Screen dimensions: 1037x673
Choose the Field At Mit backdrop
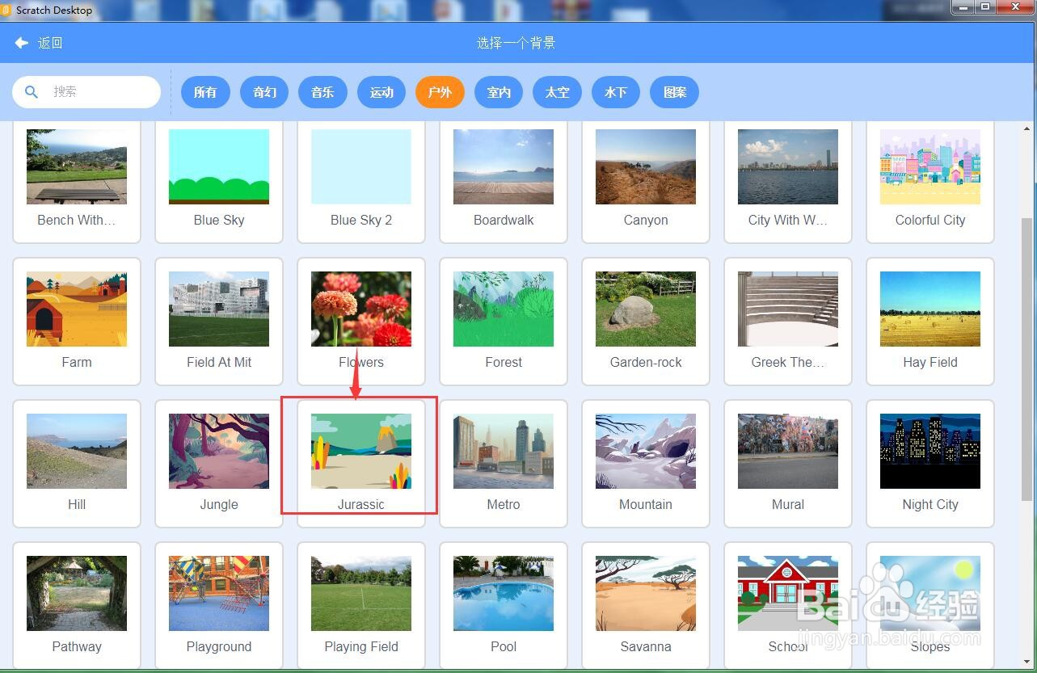[219, 321]
